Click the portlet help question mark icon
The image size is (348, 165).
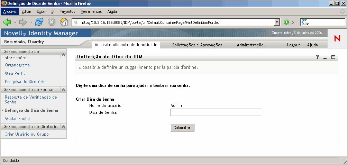click(x=318, y=57)
